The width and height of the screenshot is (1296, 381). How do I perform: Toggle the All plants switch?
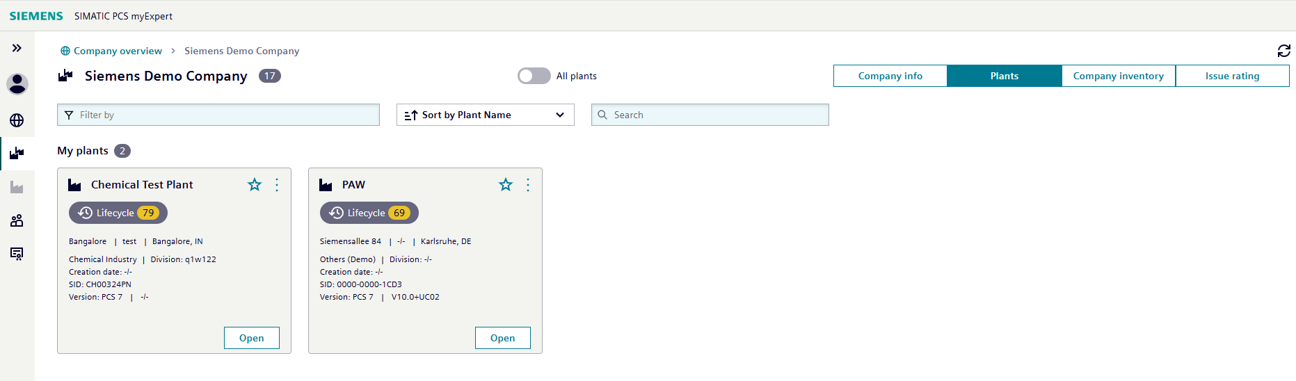[x=534, y=76]
